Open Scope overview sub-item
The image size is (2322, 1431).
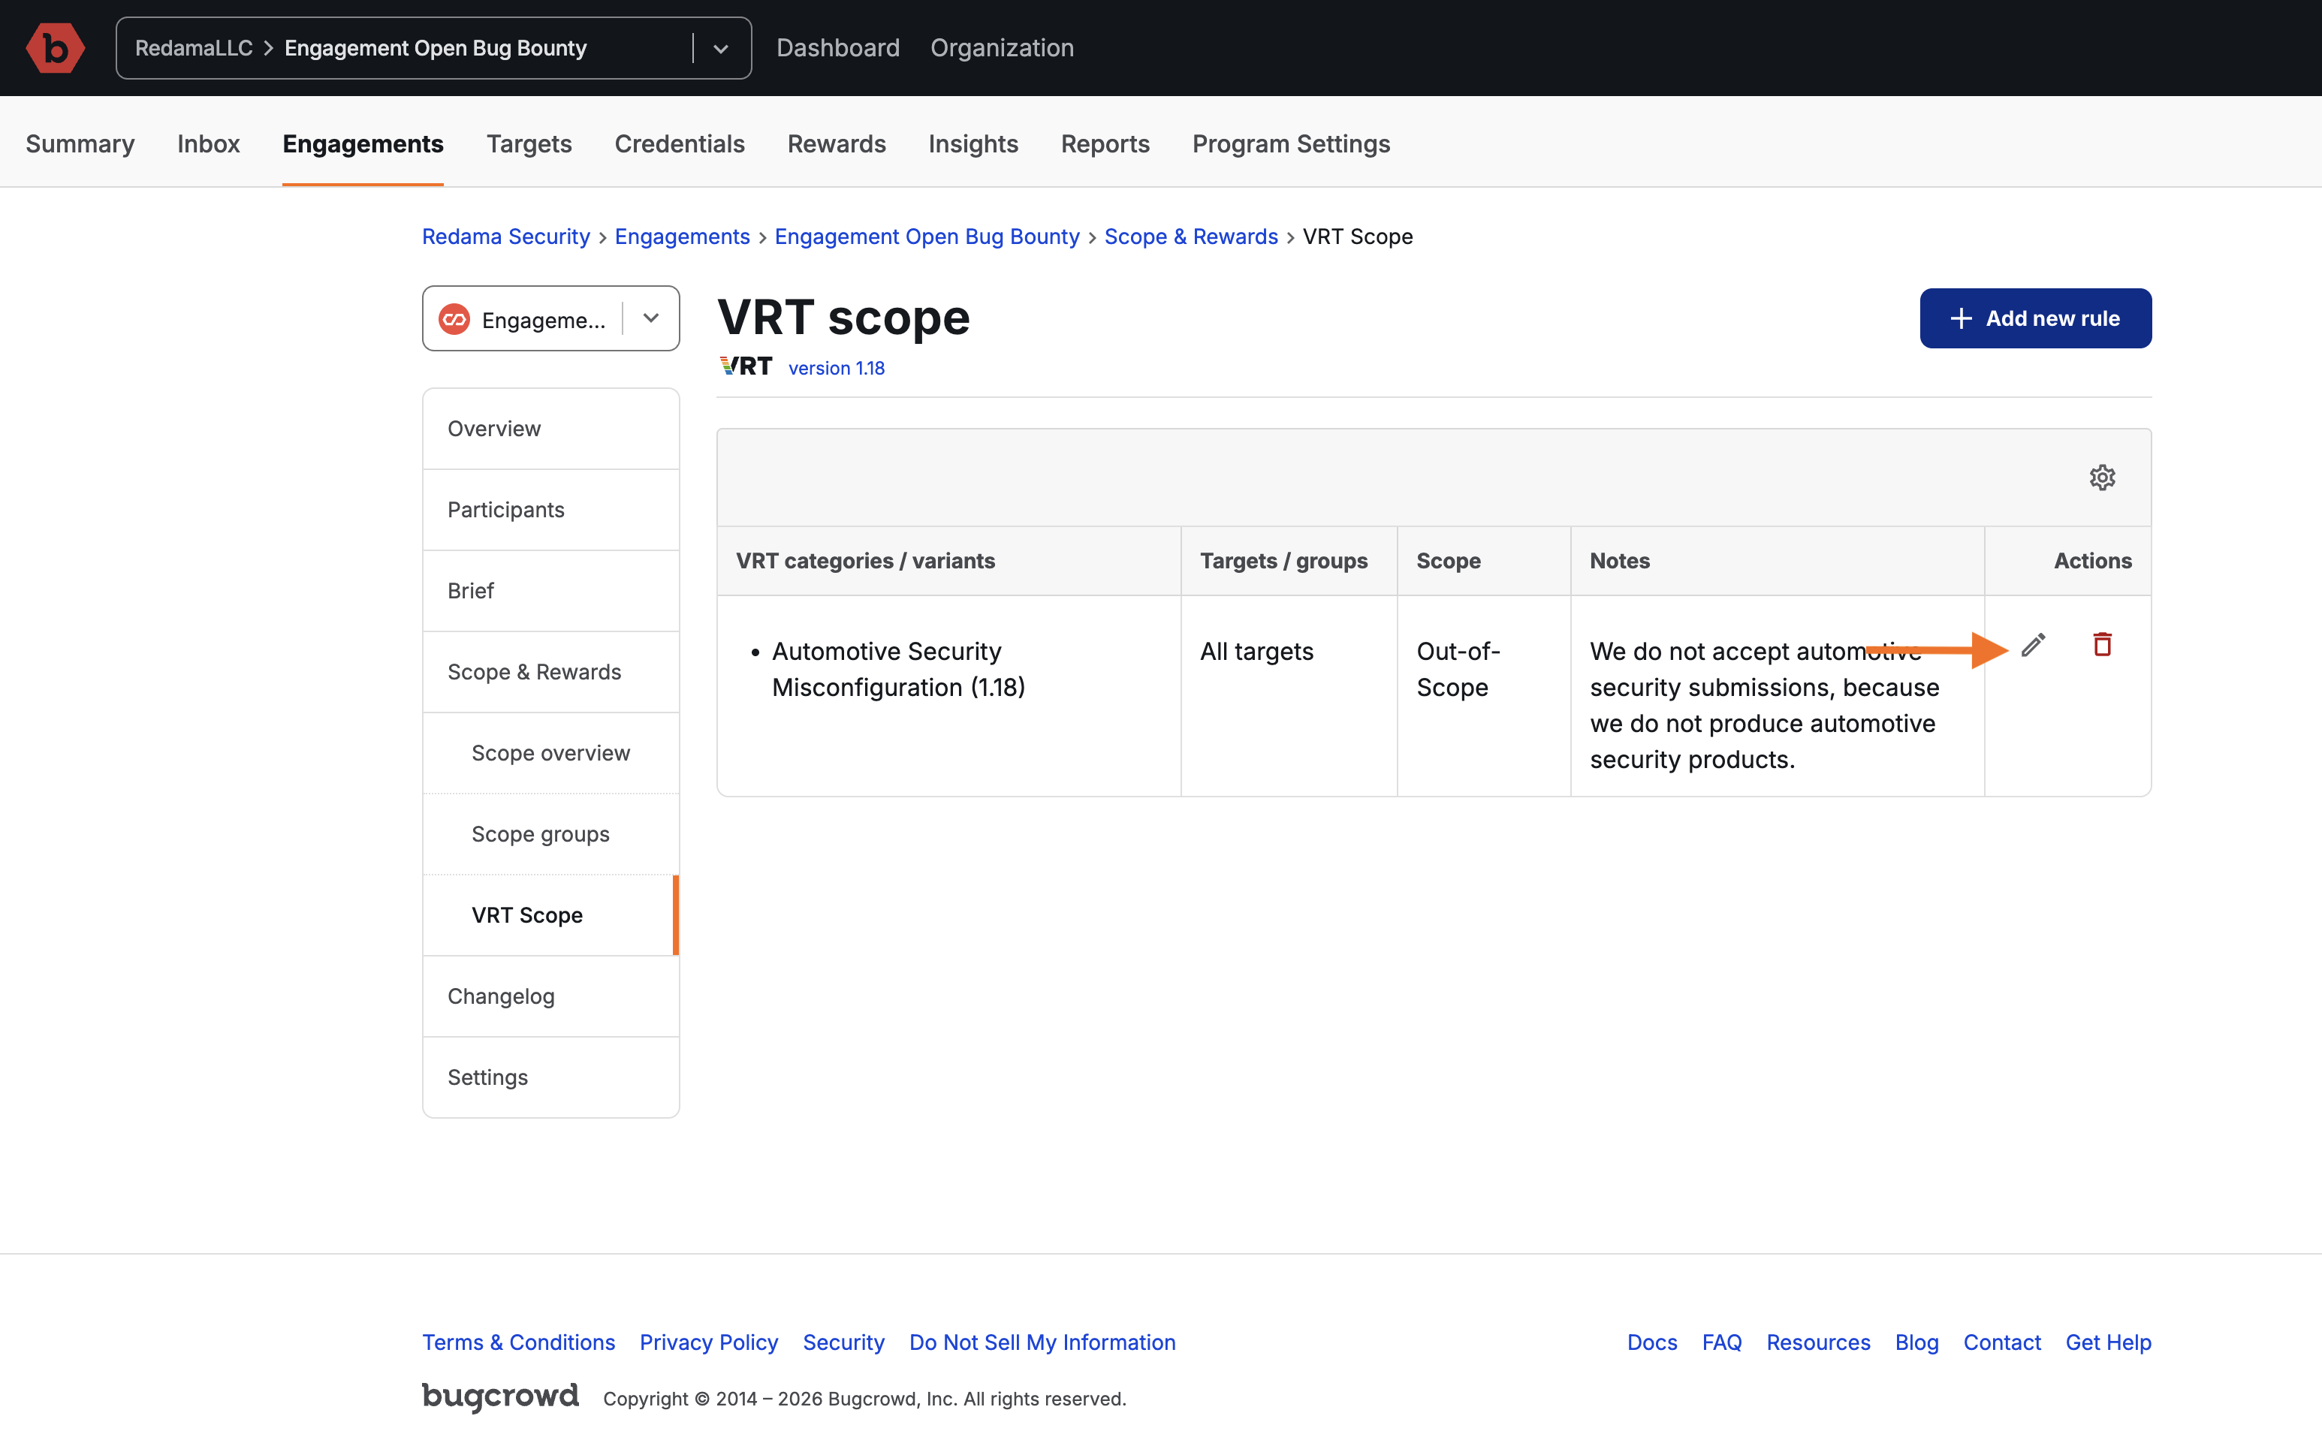point(551,753)
